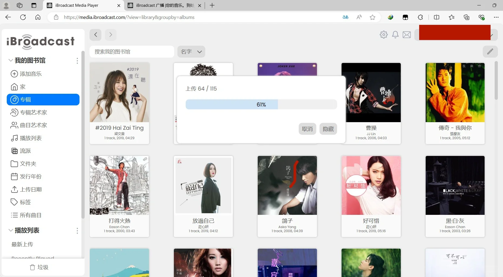The image size is (503, 277).
Task: Open the messages envelope icon
Action: tap(407, 35)
